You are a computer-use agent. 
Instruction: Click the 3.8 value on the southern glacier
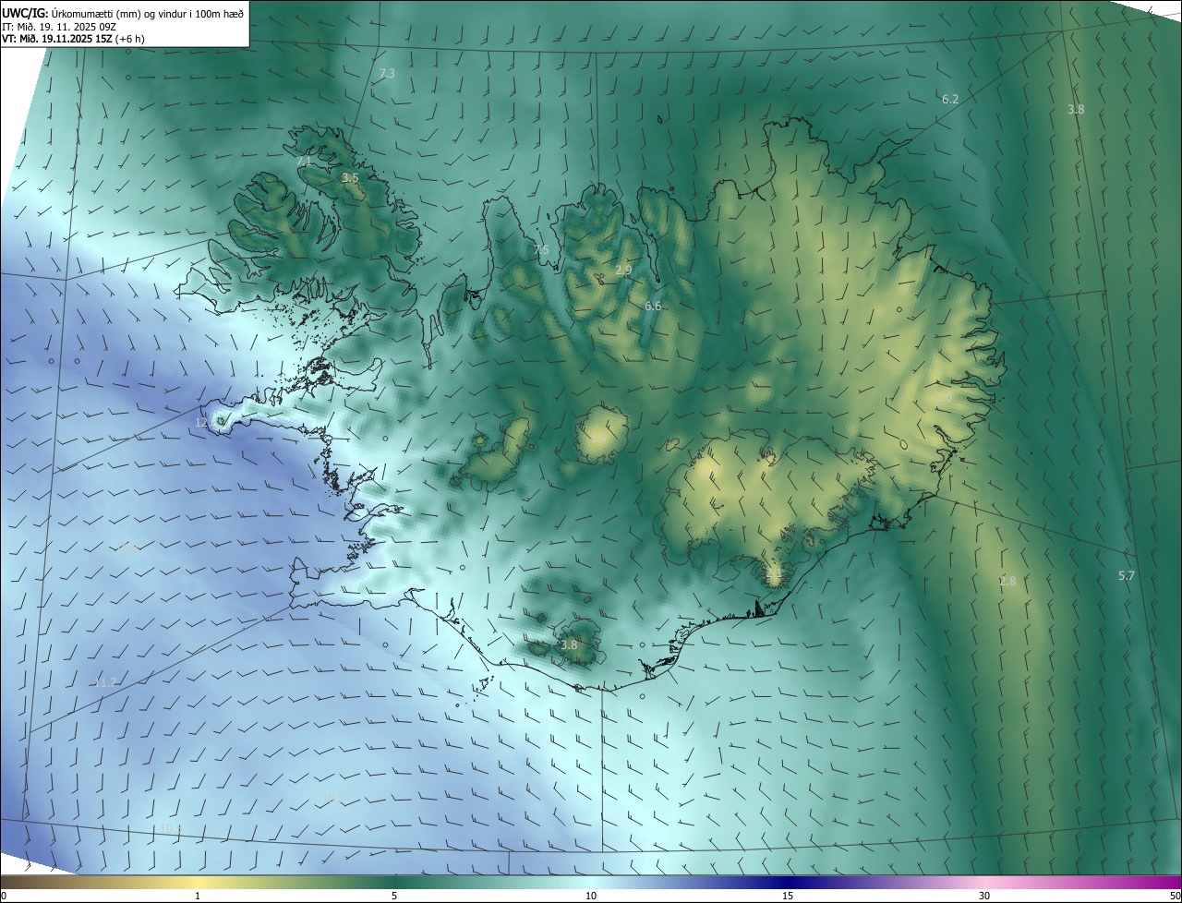pyautogui.click(x=569, y=645)
